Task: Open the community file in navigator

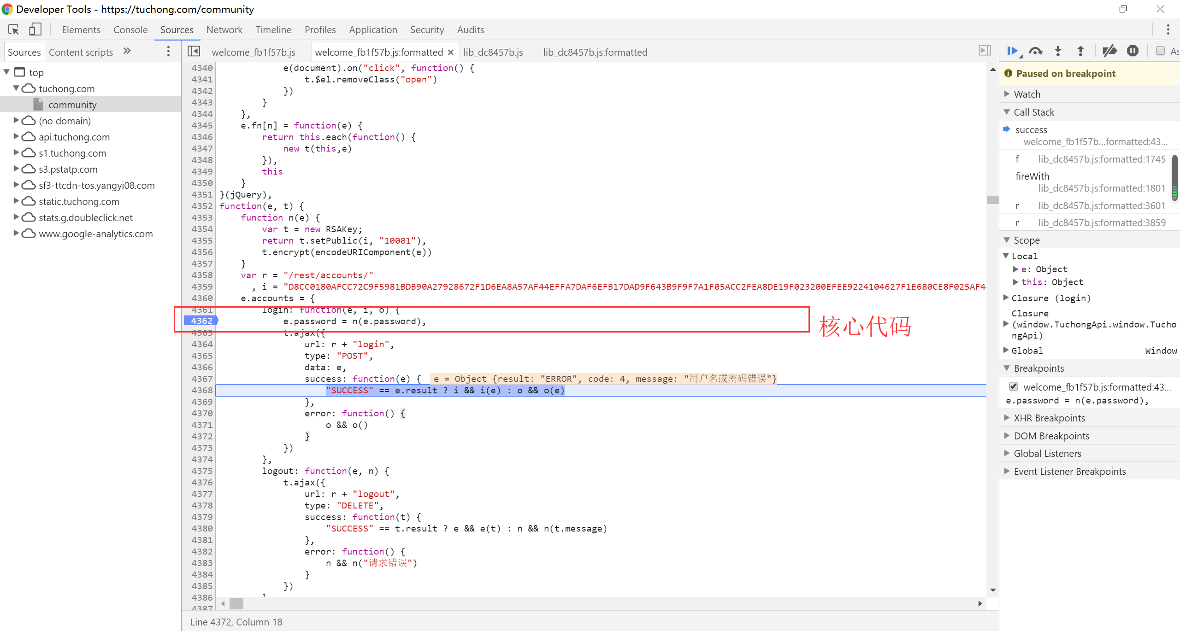Action: (x=72, y=105)
